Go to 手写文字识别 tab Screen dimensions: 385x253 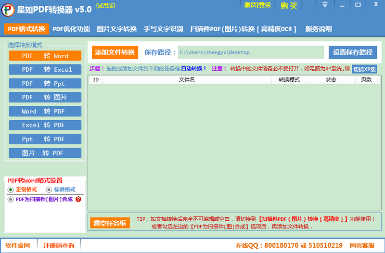tap(163, 29)
